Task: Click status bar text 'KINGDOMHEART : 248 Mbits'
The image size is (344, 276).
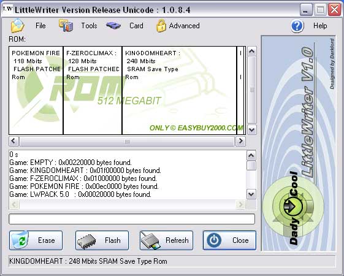Action: coord(53,261)
